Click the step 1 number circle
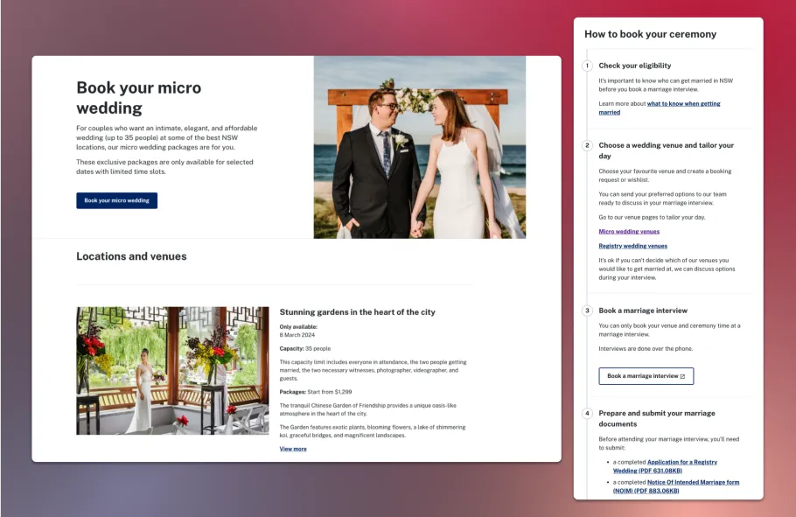Screen dimensions: 796x517 click(587, 66)
